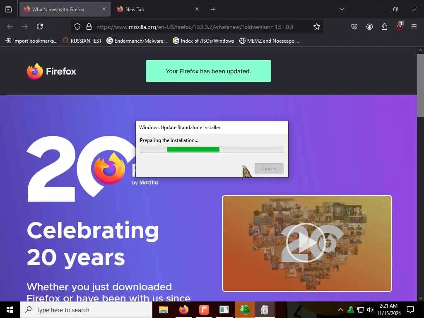
Task: Open green user app in taskbar
Action: 245,310
